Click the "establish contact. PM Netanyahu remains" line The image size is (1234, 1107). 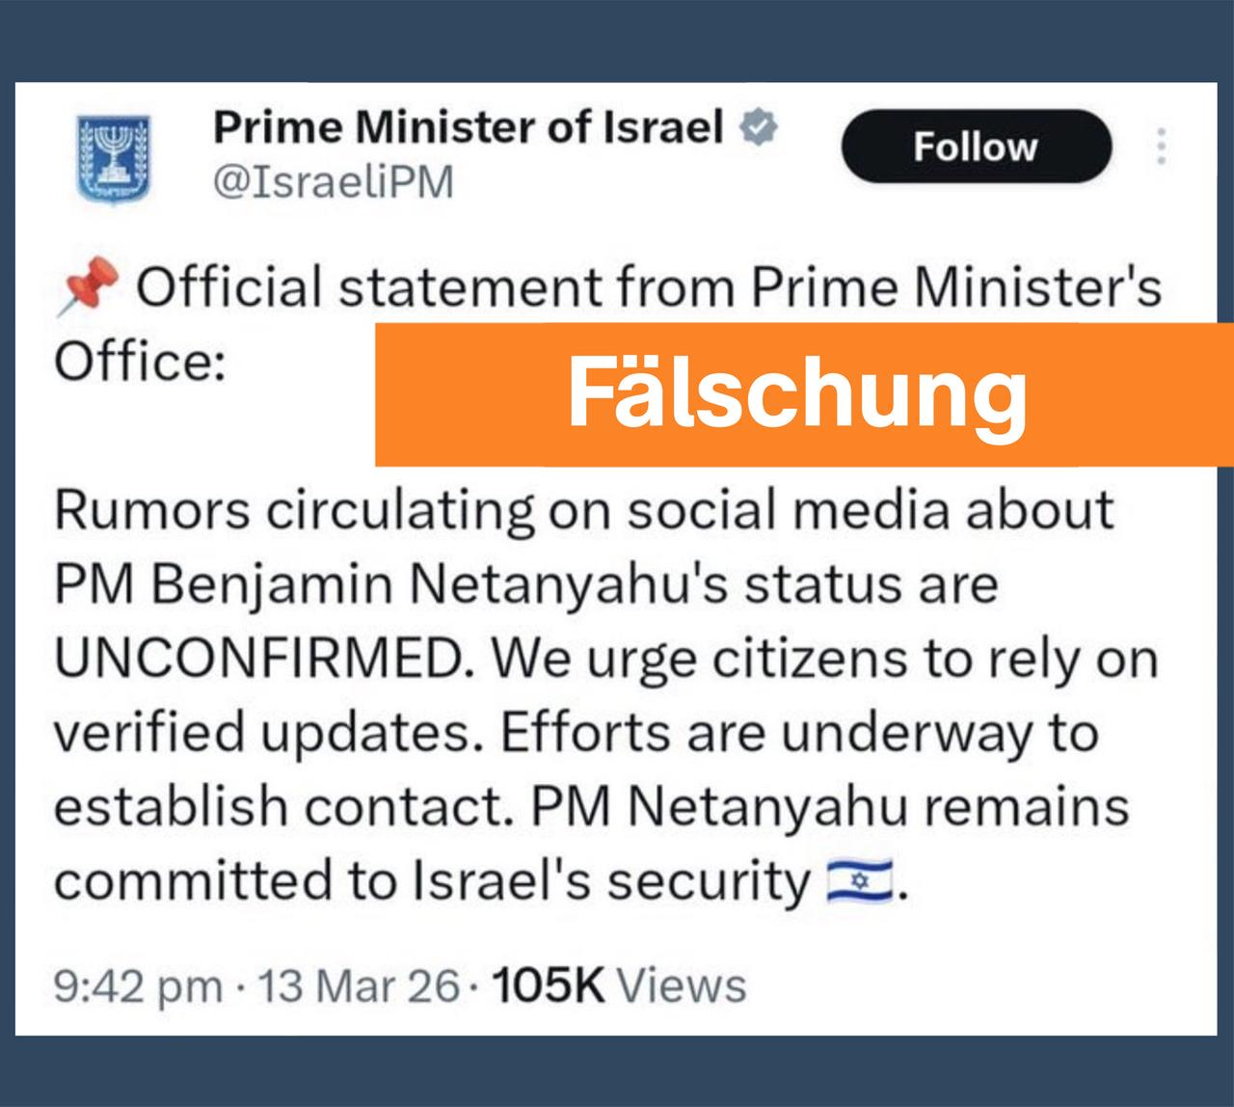(x=590, y=806)
